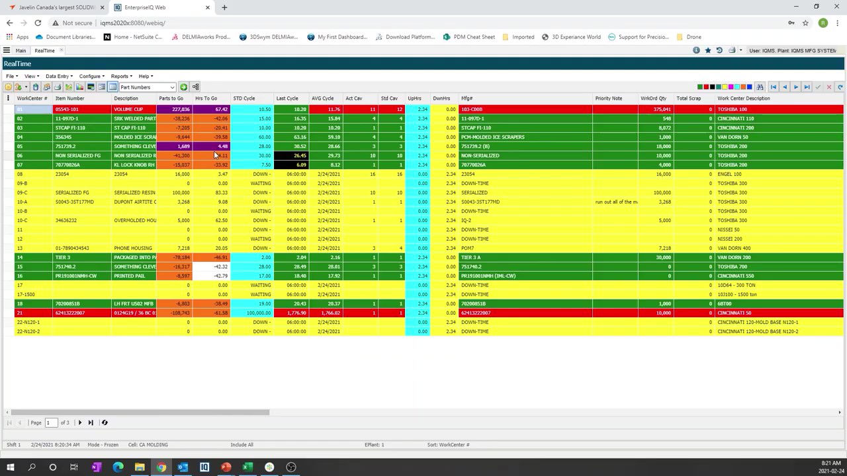Switch to the Main tab
The image size is (847, 476).
pyautogui.click(x=21, y=50)
